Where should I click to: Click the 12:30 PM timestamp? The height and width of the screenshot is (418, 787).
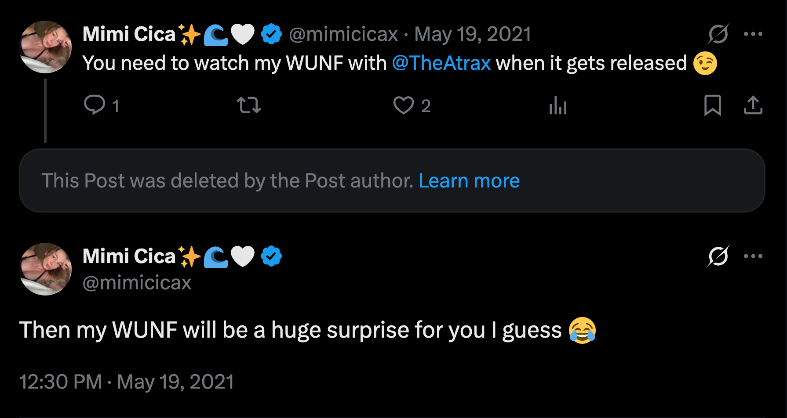pos(60,382)
